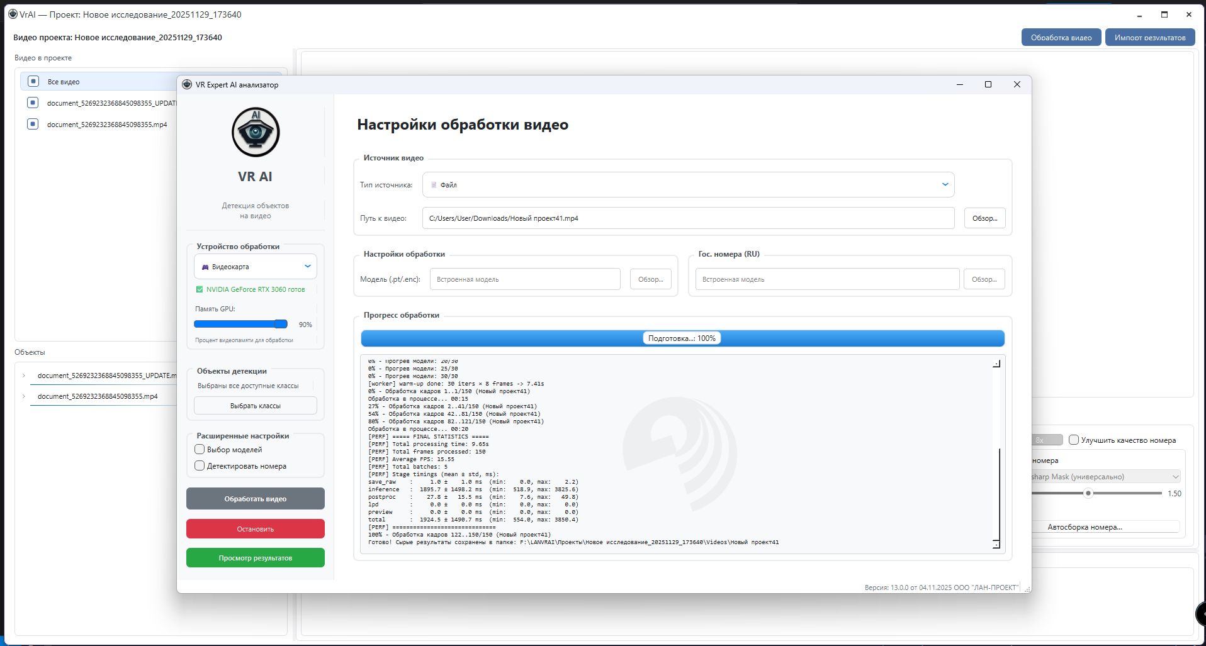This screenshot has width=1206, height=646.
Task: Click the resize grip in dialog corner
Action: tap(1027, 589)
